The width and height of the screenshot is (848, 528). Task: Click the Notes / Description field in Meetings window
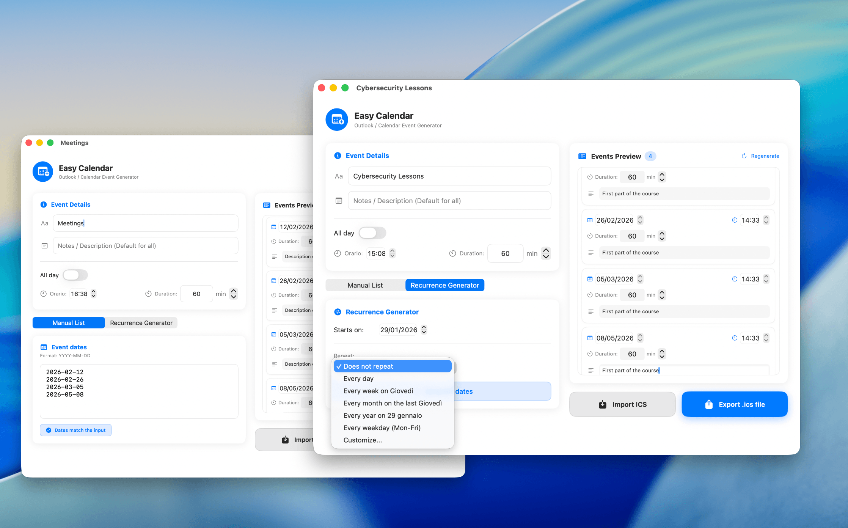pyautogui.click(x=146, y=245)
